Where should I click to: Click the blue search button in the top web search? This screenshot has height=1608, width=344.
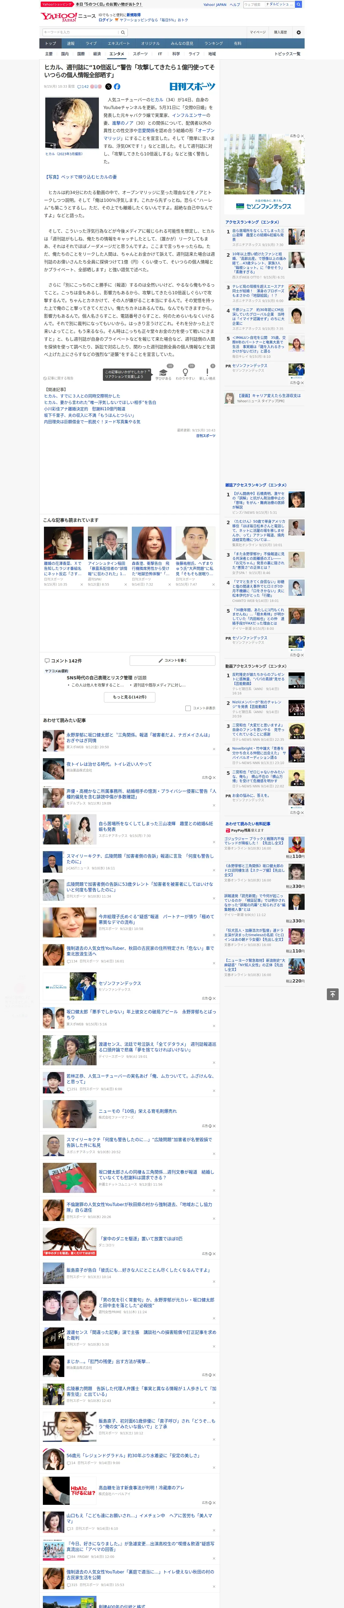pyautogui.click(x=298, y=4)
